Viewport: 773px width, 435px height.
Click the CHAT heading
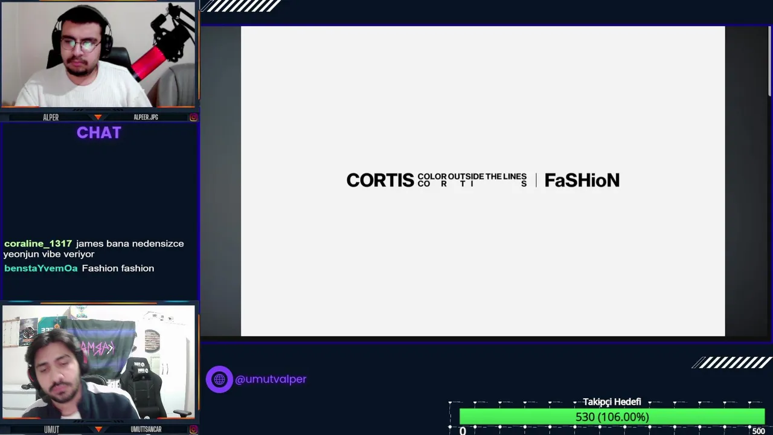point(99,133)
